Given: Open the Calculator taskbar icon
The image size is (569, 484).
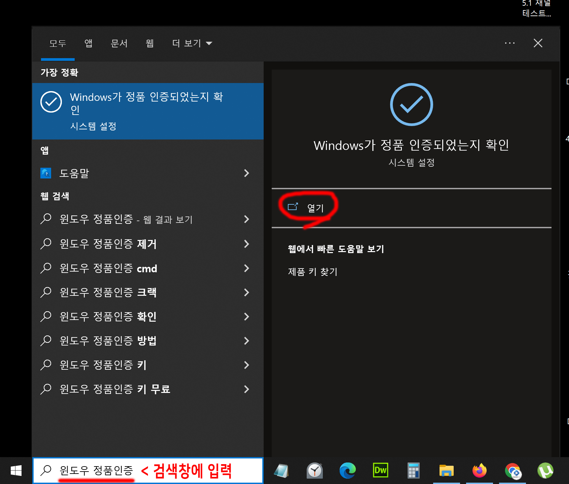Looking at the screenshot, I should point(413,471).
